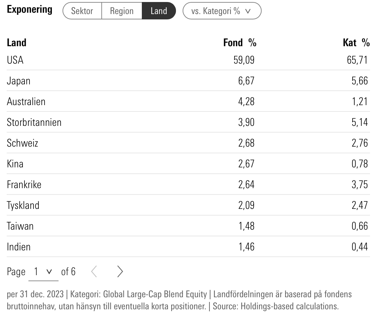Sort by the Kat % column header
The height and width of the screenshot is (316, 376).
(x=356, y=43)
